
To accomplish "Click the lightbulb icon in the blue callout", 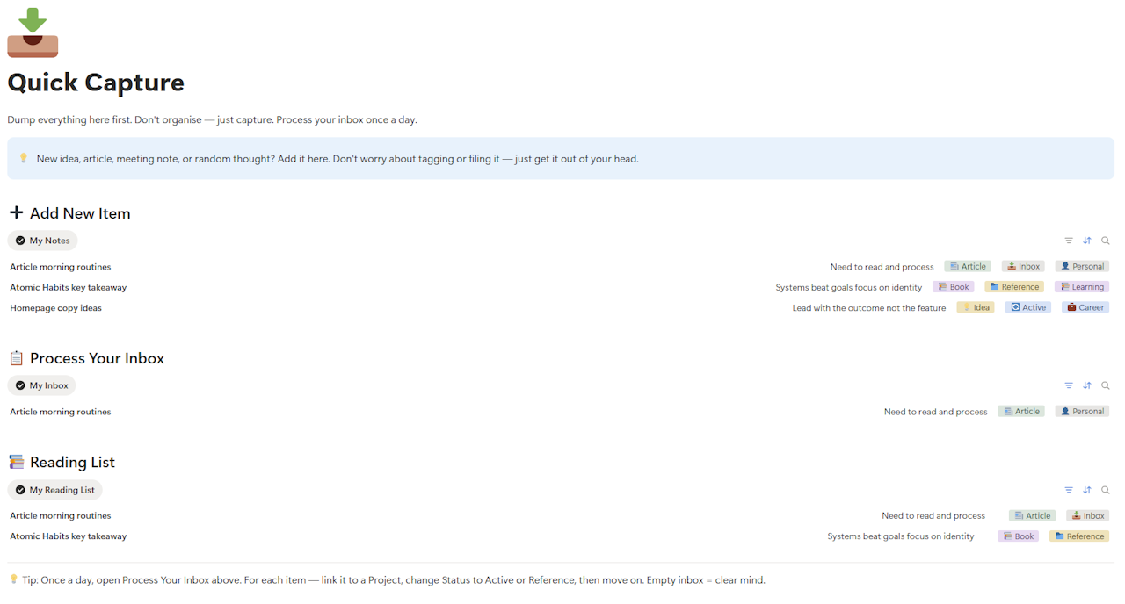I will click(24, 159).
